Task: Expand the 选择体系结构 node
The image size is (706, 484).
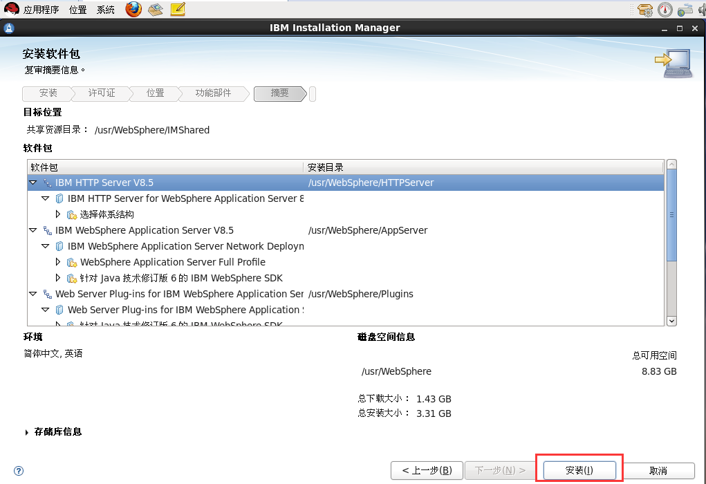Action: point(57,214)
